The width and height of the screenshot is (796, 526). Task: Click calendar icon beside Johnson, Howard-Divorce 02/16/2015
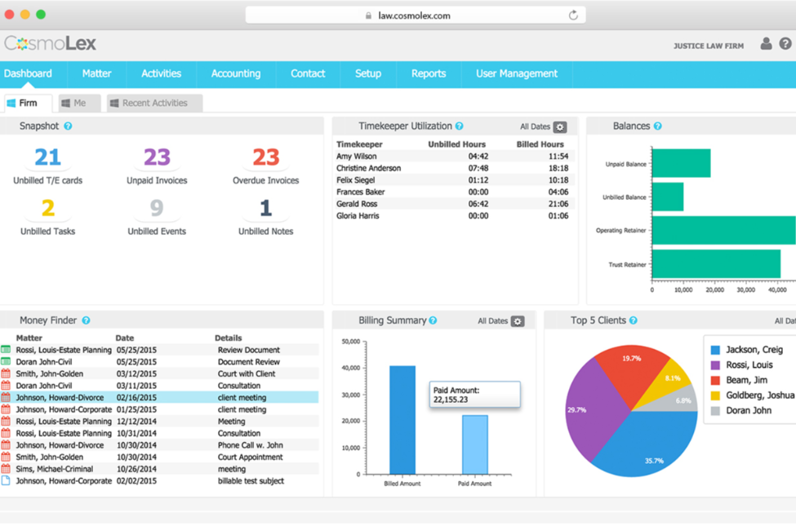point(6,397)
